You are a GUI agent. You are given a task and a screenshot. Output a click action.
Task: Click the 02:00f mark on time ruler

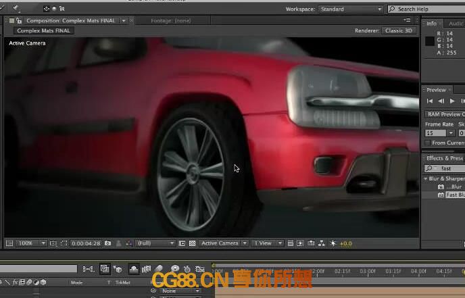tap(318, 272)
